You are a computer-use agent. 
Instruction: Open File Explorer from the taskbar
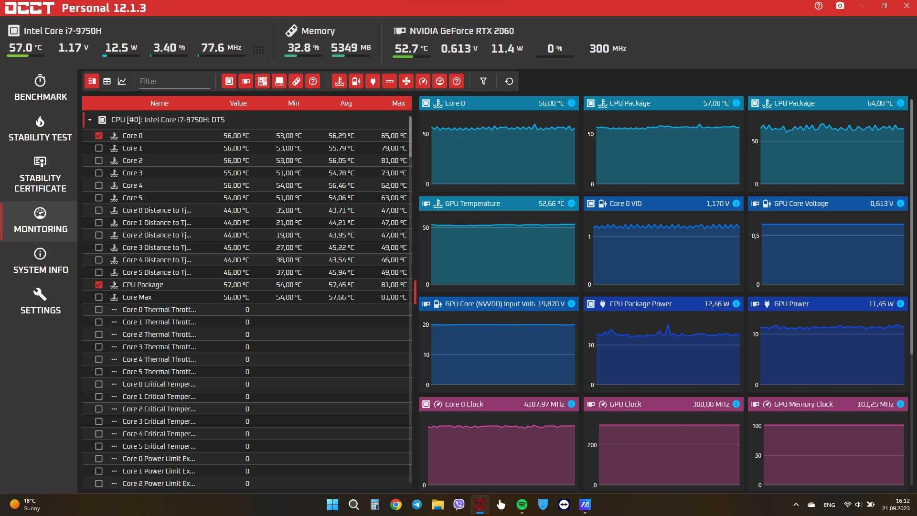[x=437, y=505]
